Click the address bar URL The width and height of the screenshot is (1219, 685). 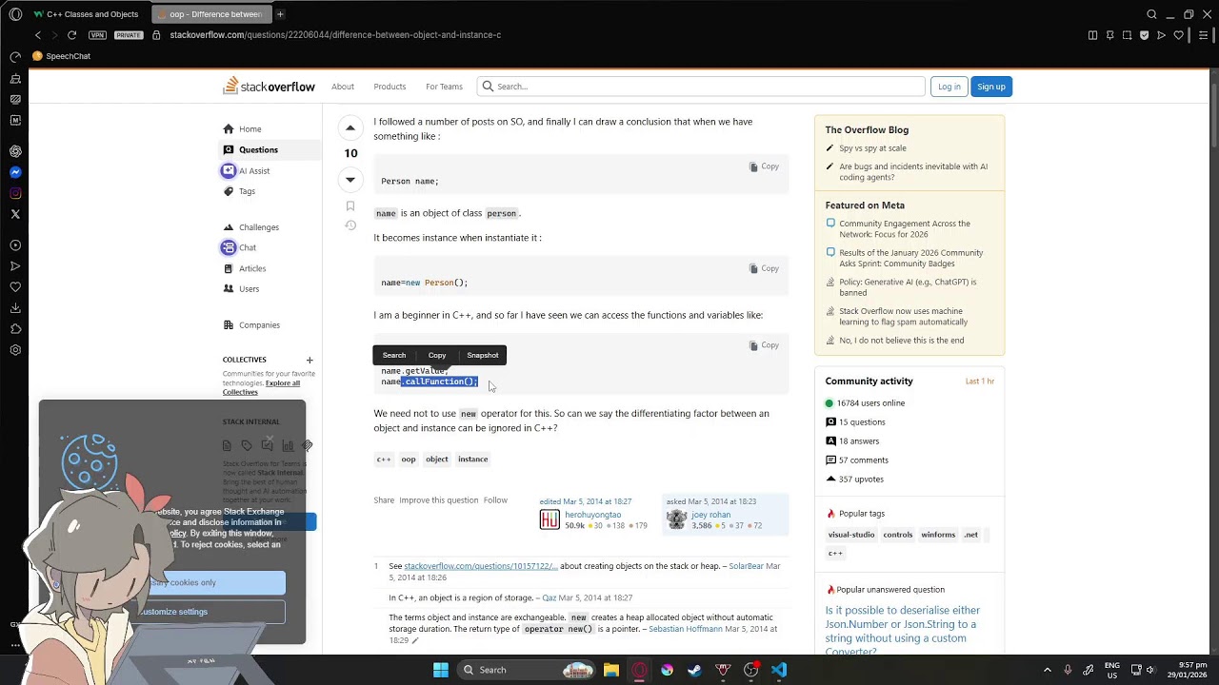pyautogui.click(x=335, y=35)
